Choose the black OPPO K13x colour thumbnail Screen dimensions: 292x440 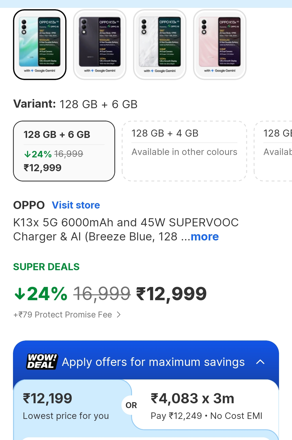pyautogui.click(x=100, y=45)
